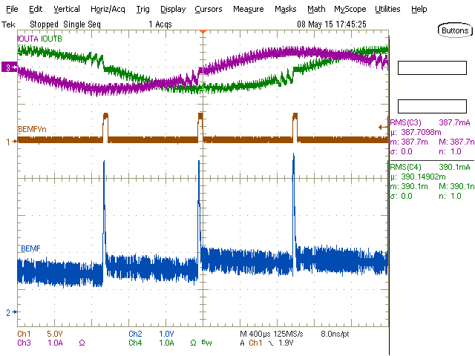Open the File menu

coord(13,9)
